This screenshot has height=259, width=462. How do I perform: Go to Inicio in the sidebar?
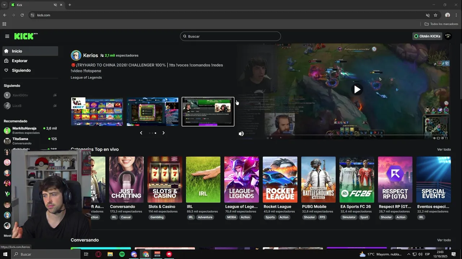click(x=30, y=51)
